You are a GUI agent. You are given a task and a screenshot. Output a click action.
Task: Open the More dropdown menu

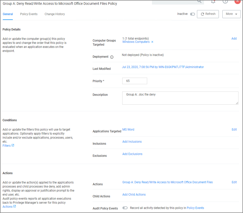pos(231,14)
